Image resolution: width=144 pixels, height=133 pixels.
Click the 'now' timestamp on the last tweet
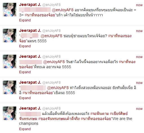[x=139, y=109]
